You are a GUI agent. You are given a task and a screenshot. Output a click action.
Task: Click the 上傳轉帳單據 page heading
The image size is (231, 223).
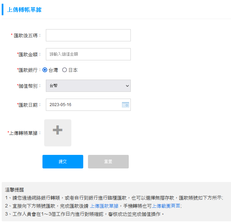[x=24, y=10]
